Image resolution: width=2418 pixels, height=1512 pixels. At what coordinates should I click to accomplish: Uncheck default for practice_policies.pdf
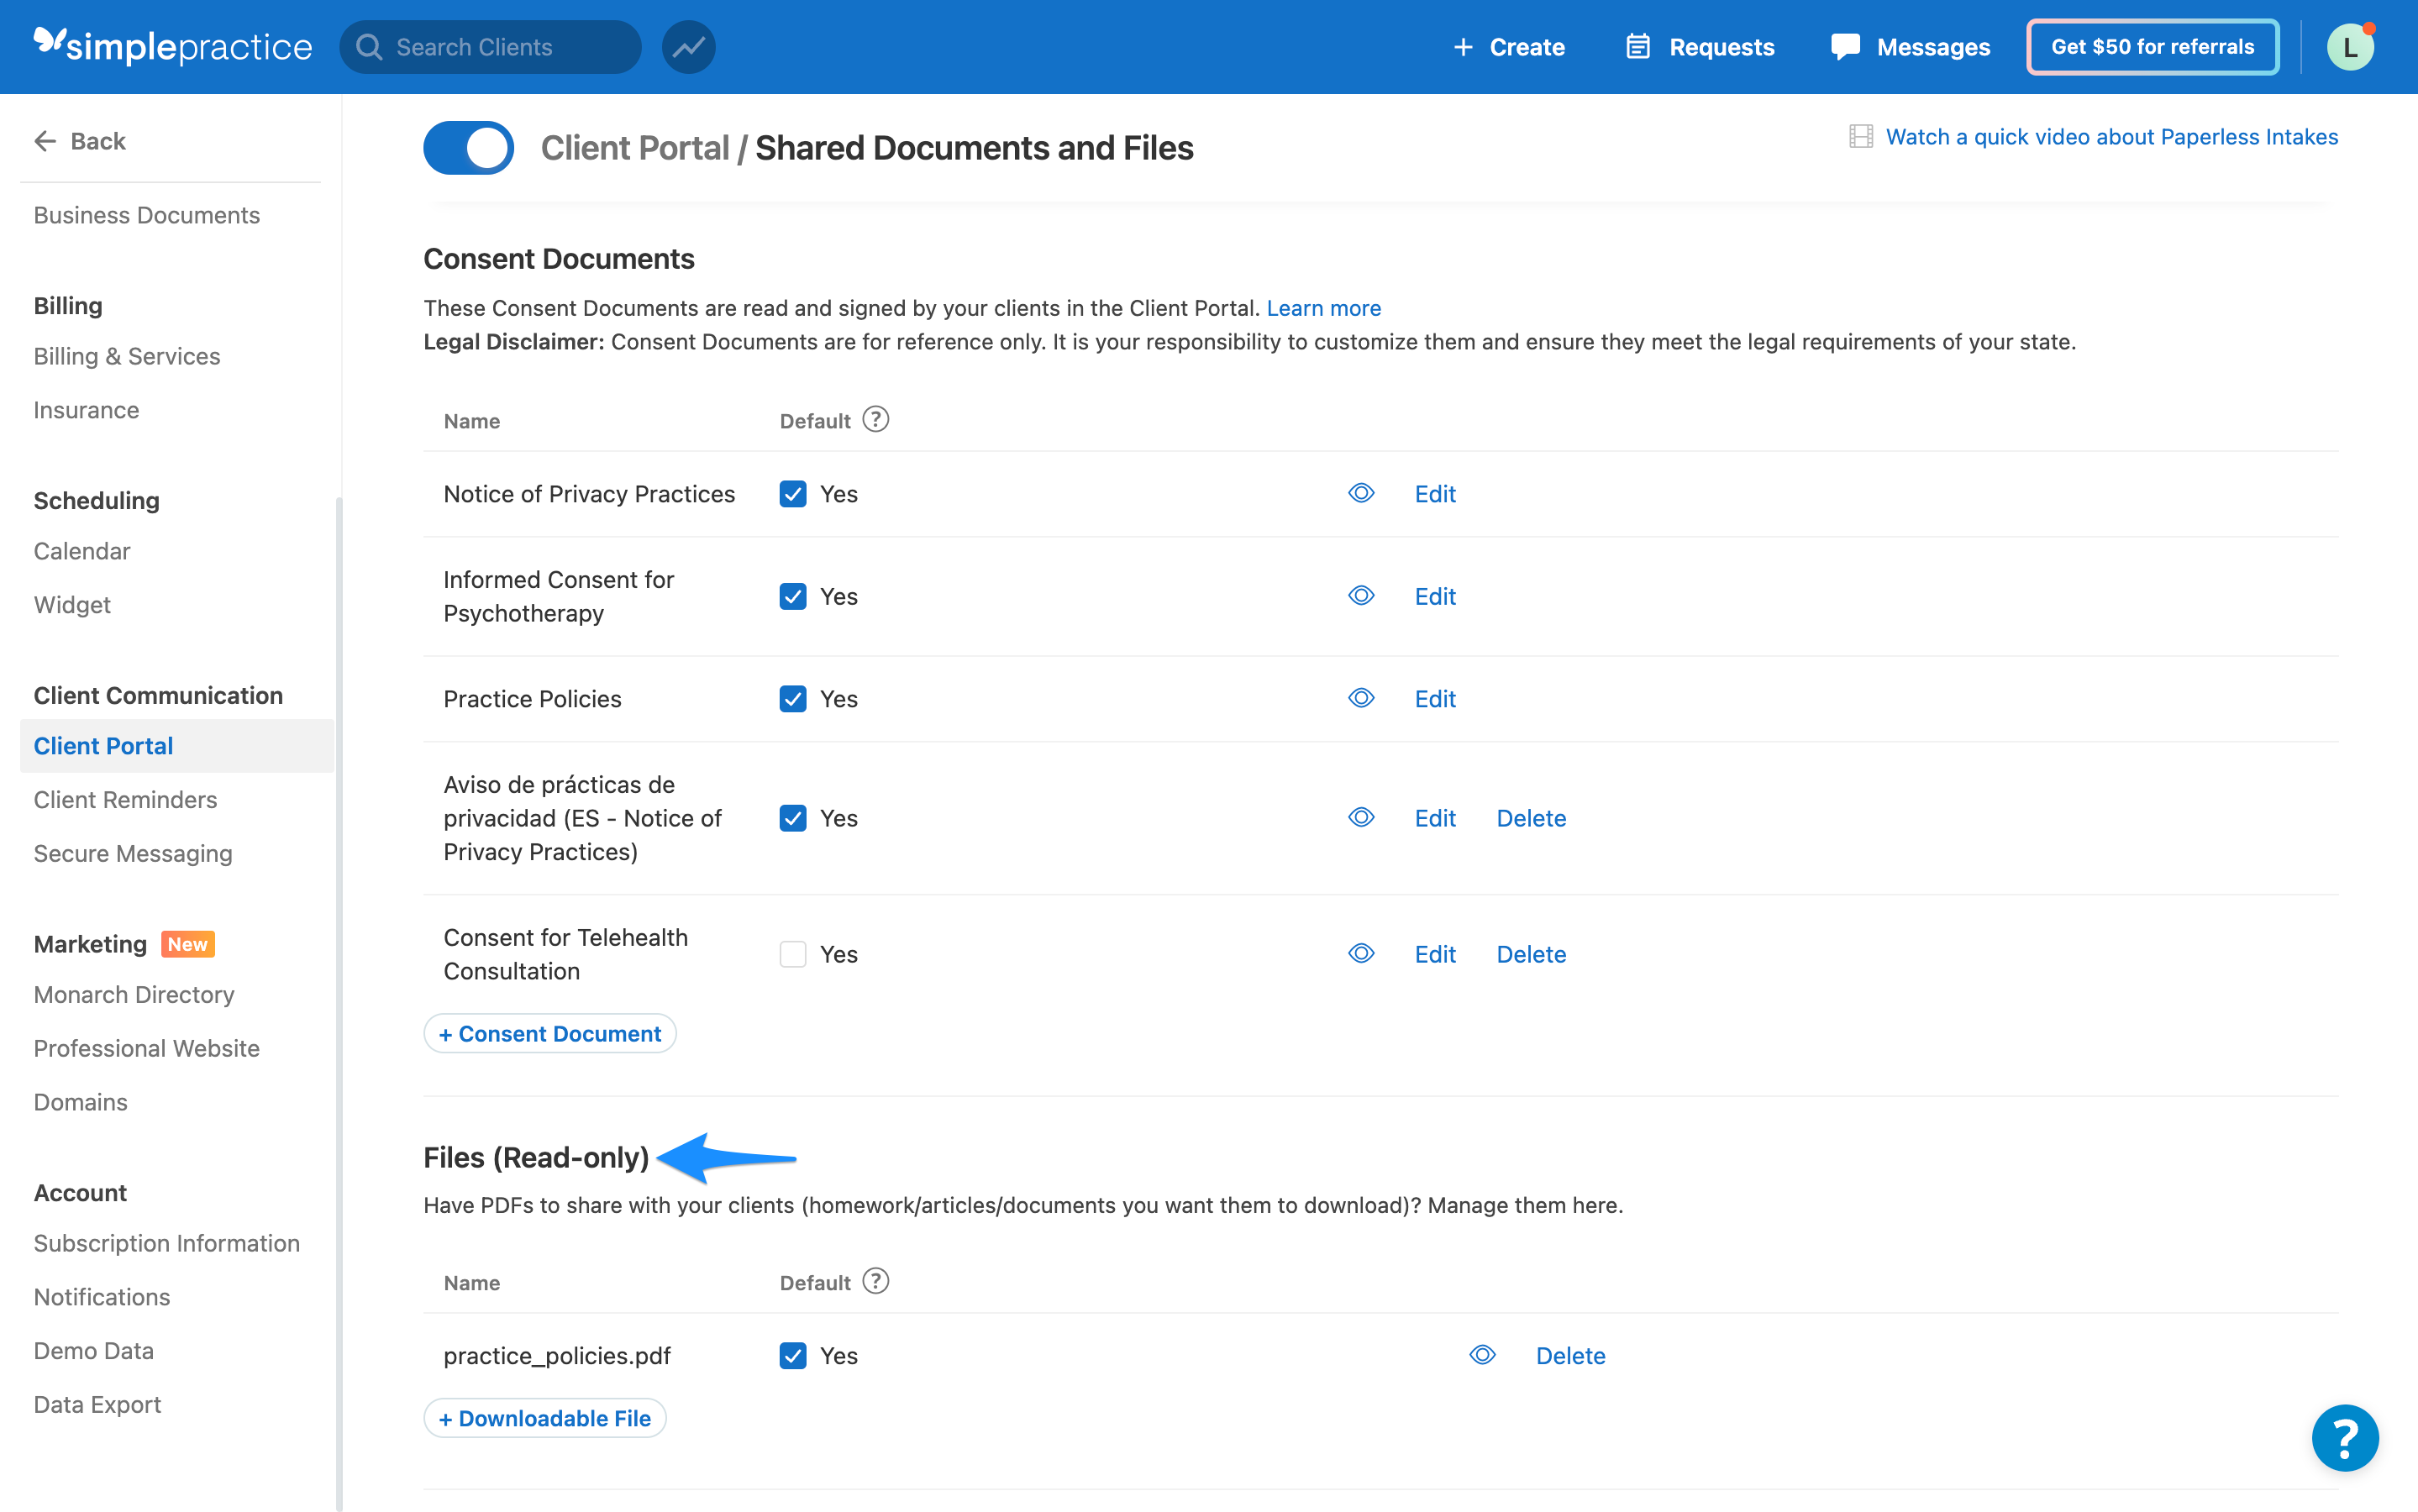point(793,1355)
